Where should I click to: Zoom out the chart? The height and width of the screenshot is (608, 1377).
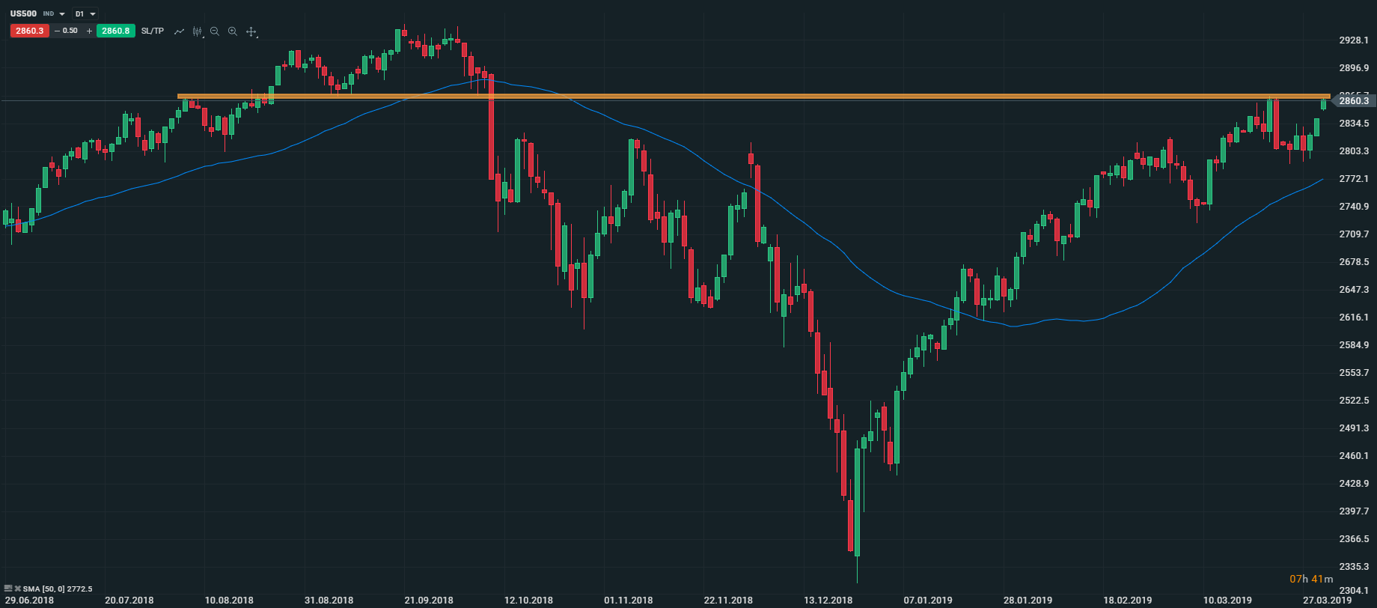[x=215, y=31]
